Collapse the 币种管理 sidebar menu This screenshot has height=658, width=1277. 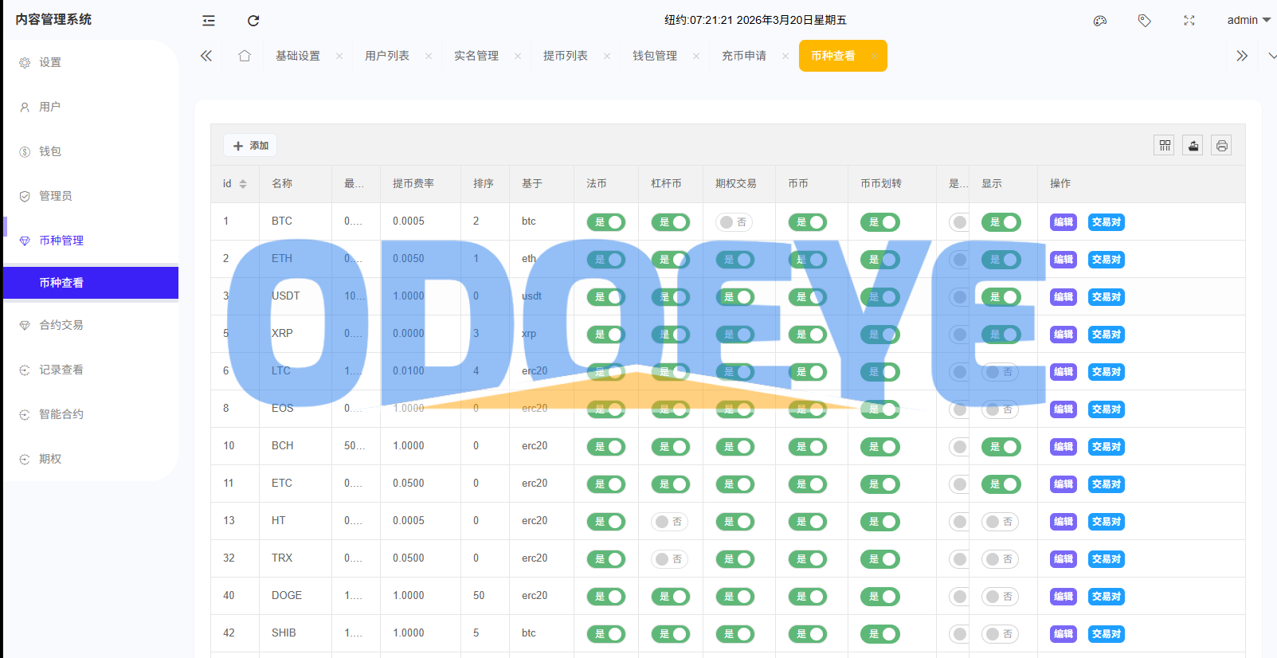point(91,241)
